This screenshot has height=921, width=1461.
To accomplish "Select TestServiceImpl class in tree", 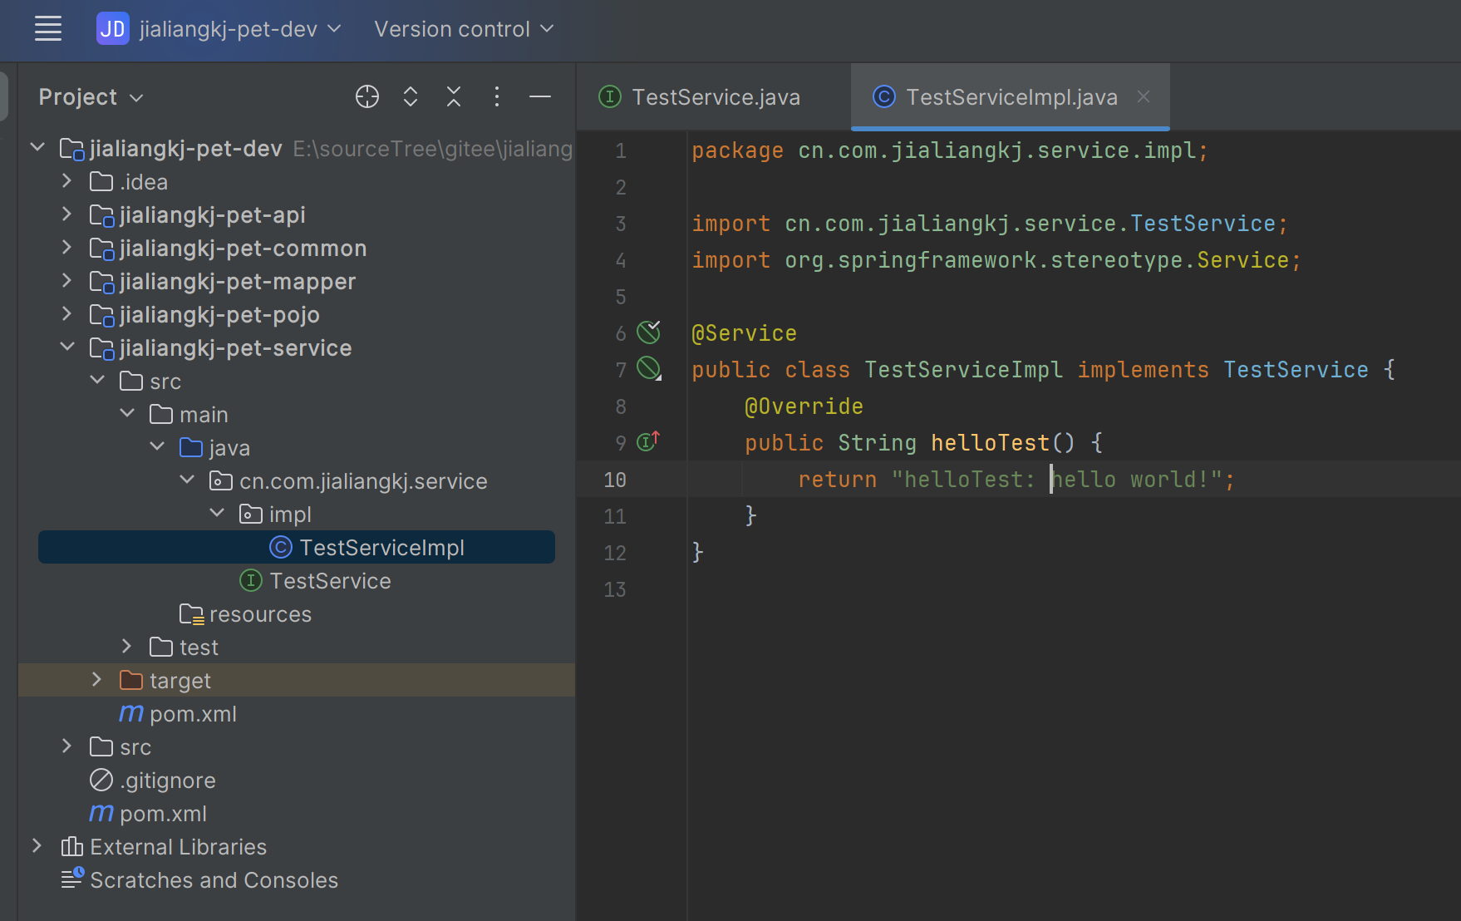I will pyautogui.click(x=297, y=547).
